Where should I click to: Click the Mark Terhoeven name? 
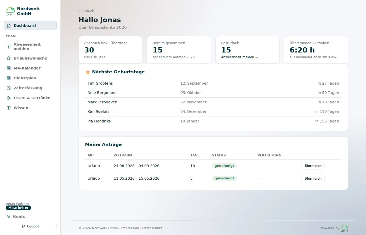[102, 102]
